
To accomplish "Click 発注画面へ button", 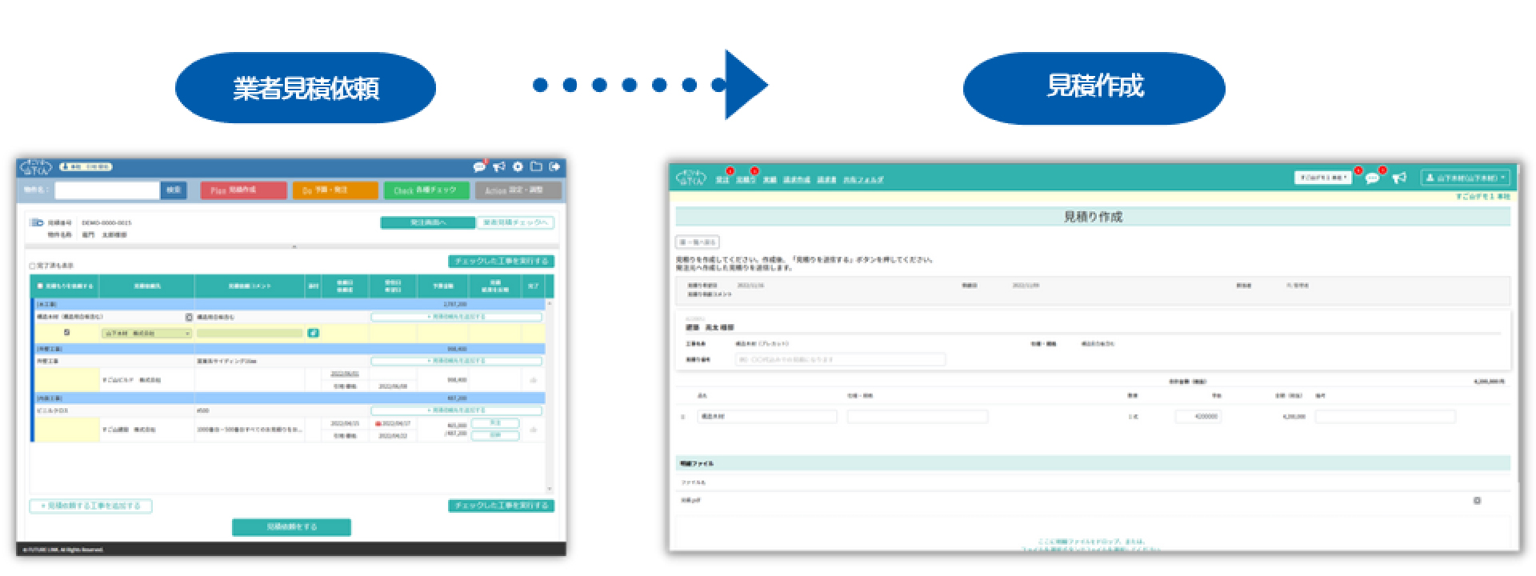I will tap(428, 222).
